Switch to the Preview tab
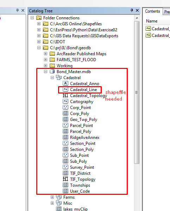The height and width of the screenshot is (211, 170). point(166,12)
